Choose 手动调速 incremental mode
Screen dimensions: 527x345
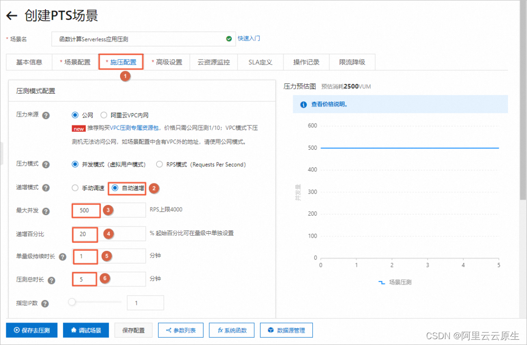click(x=75, y=188)
